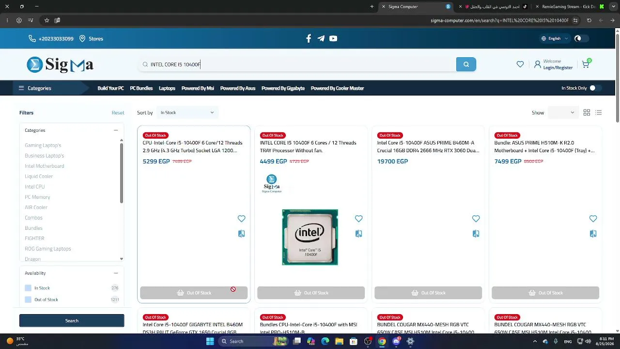The height and width of the screenshot is (349, 620).
Task: Open the YouTube channel icon
Action: coord(333,39)
